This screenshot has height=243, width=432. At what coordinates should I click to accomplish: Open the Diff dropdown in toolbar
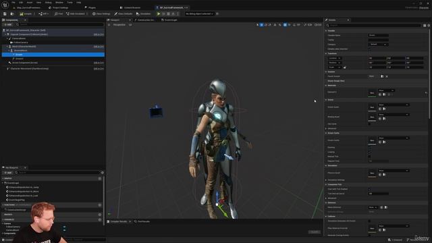[43, 13]
